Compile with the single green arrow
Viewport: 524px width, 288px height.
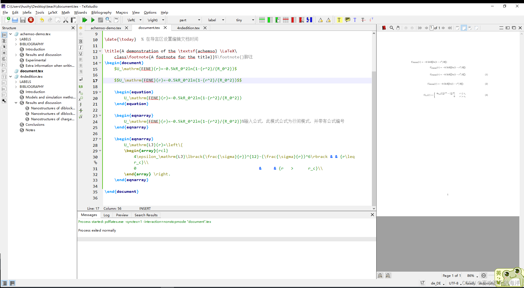click(93, 20)
